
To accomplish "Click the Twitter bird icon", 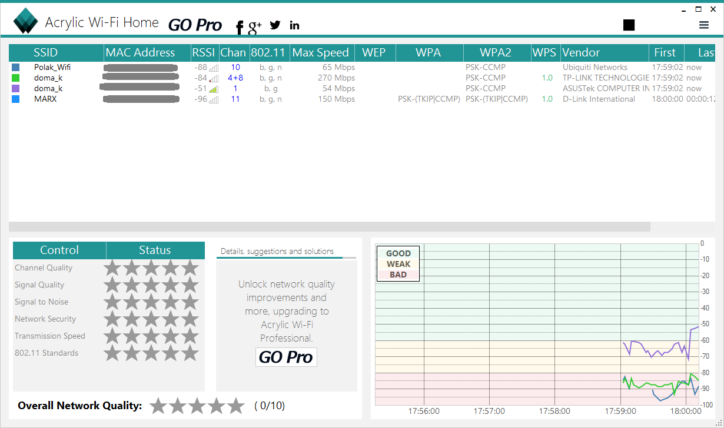I will click(275, 25).
